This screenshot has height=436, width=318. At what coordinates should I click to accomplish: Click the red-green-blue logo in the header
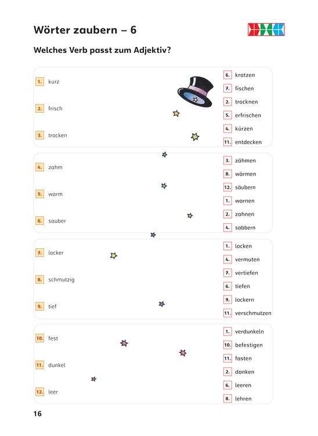[x=266, y=30]
